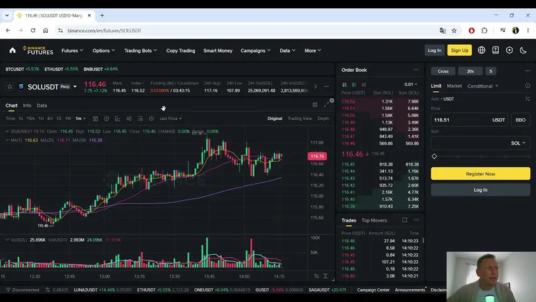Collapse the OHLC info row
Screen dimensions: 536x302
[x=7, y=131]
